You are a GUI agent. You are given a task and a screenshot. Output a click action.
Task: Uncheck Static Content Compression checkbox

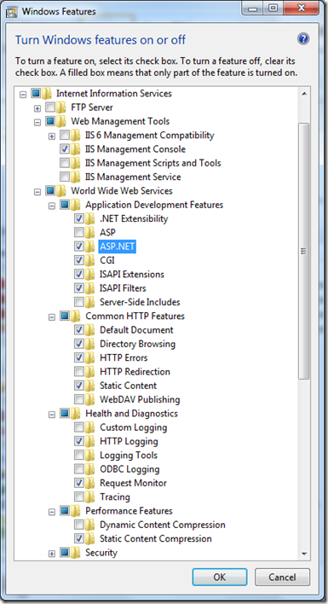79,538
